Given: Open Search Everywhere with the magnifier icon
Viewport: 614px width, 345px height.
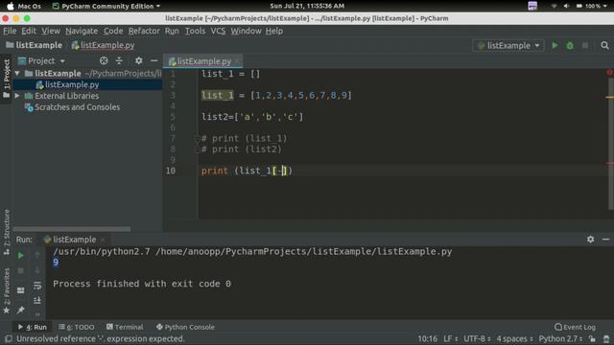Looking at the screenshot, I should [x=604, y=45].
